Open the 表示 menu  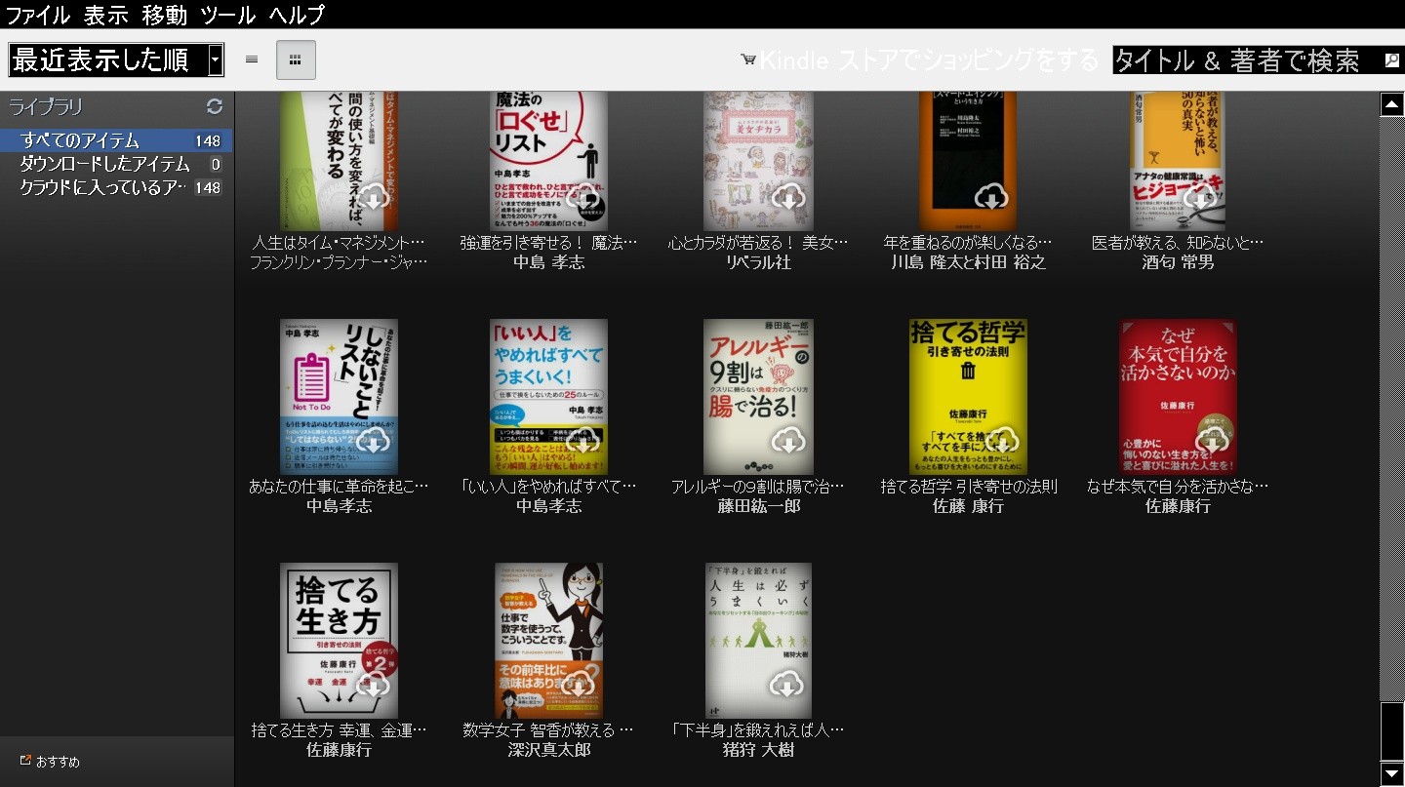point(105,15)
